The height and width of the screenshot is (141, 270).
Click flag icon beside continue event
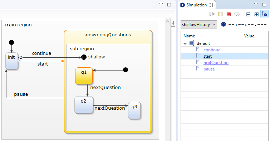pyautogui.click(x=198, y=49)
